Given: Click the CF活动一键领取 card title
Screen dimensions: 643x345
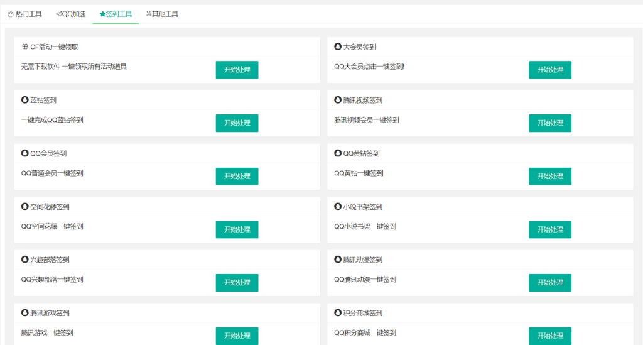Looking at the screenshot, I should tap(54, 47).
